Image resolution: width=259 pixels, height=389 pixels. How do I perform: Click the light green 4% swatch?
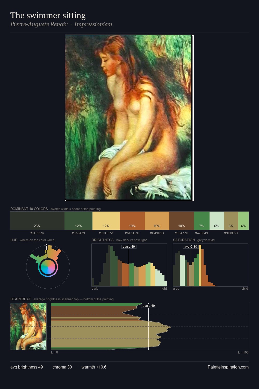click(243, 221)
